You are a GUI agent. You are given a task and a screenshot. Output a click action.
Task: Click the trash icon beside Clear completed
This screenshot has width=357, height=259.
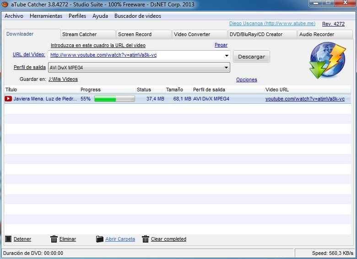coord(145,239)
